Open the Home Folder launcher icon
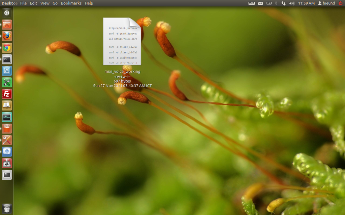345x215 pixels. coord(7,25)
